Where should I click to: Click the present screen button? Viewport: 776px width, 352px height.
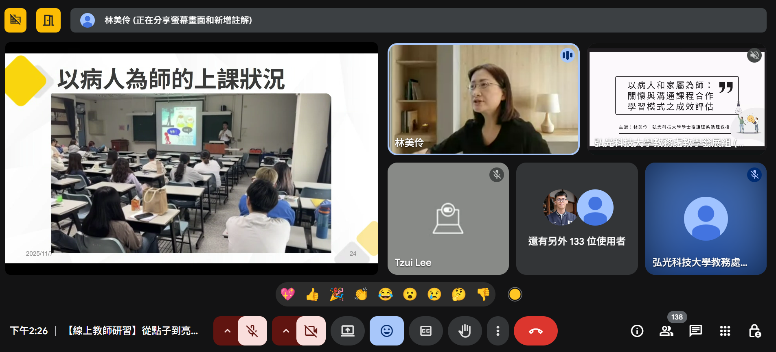point(347,331)
